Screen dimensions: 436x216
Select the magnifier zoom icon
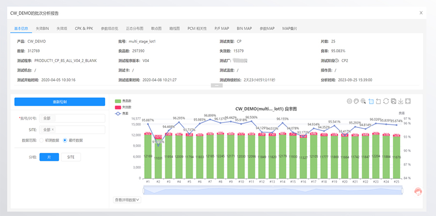[363, 101]
